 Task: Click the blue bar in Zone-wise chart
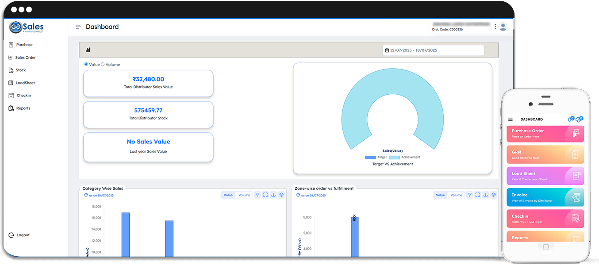click(354, 237)
